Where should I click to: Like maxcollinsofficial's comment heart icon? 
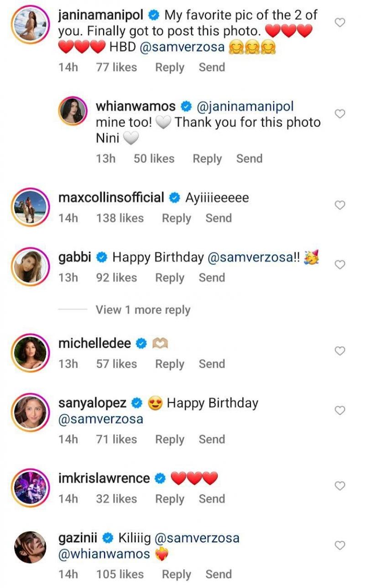(x=340, y=205)
